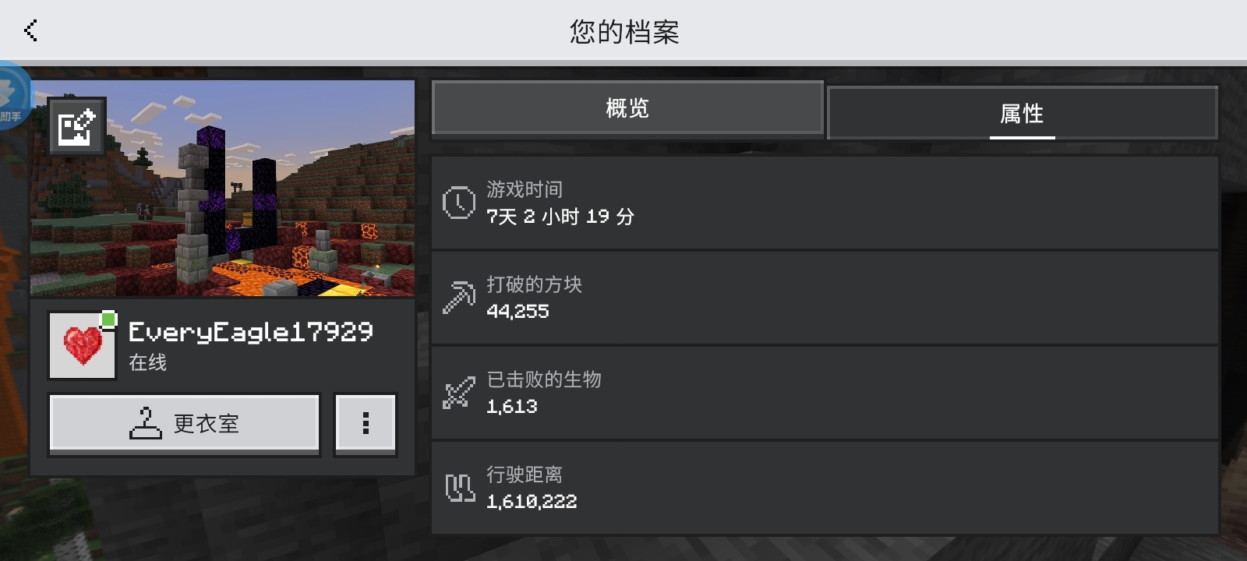The width and height of the screenshot is (1247, 561).
Task: Click the pickaxe icon beside 打破的方块
Action: tap(459, 298)
